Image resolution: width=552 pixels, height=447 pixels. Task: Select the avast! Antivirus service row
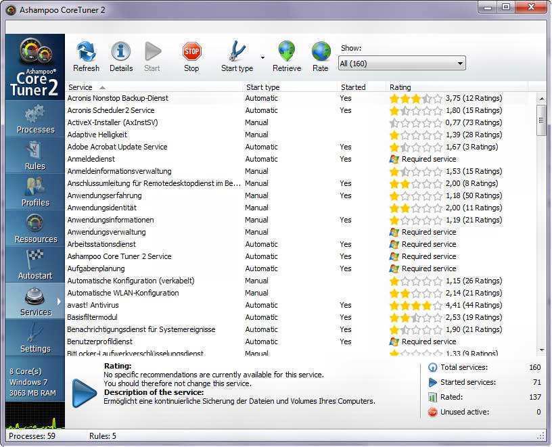[x=301, y=305]
